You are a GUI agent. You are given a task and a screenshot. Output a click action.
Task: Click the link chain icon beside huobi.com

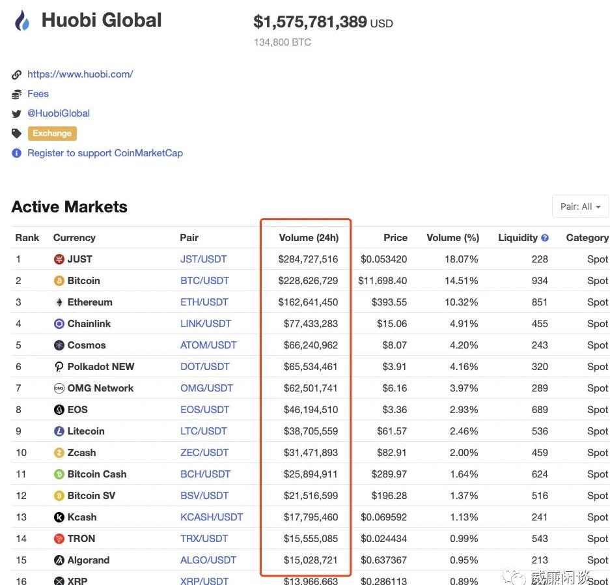[16, 74]
